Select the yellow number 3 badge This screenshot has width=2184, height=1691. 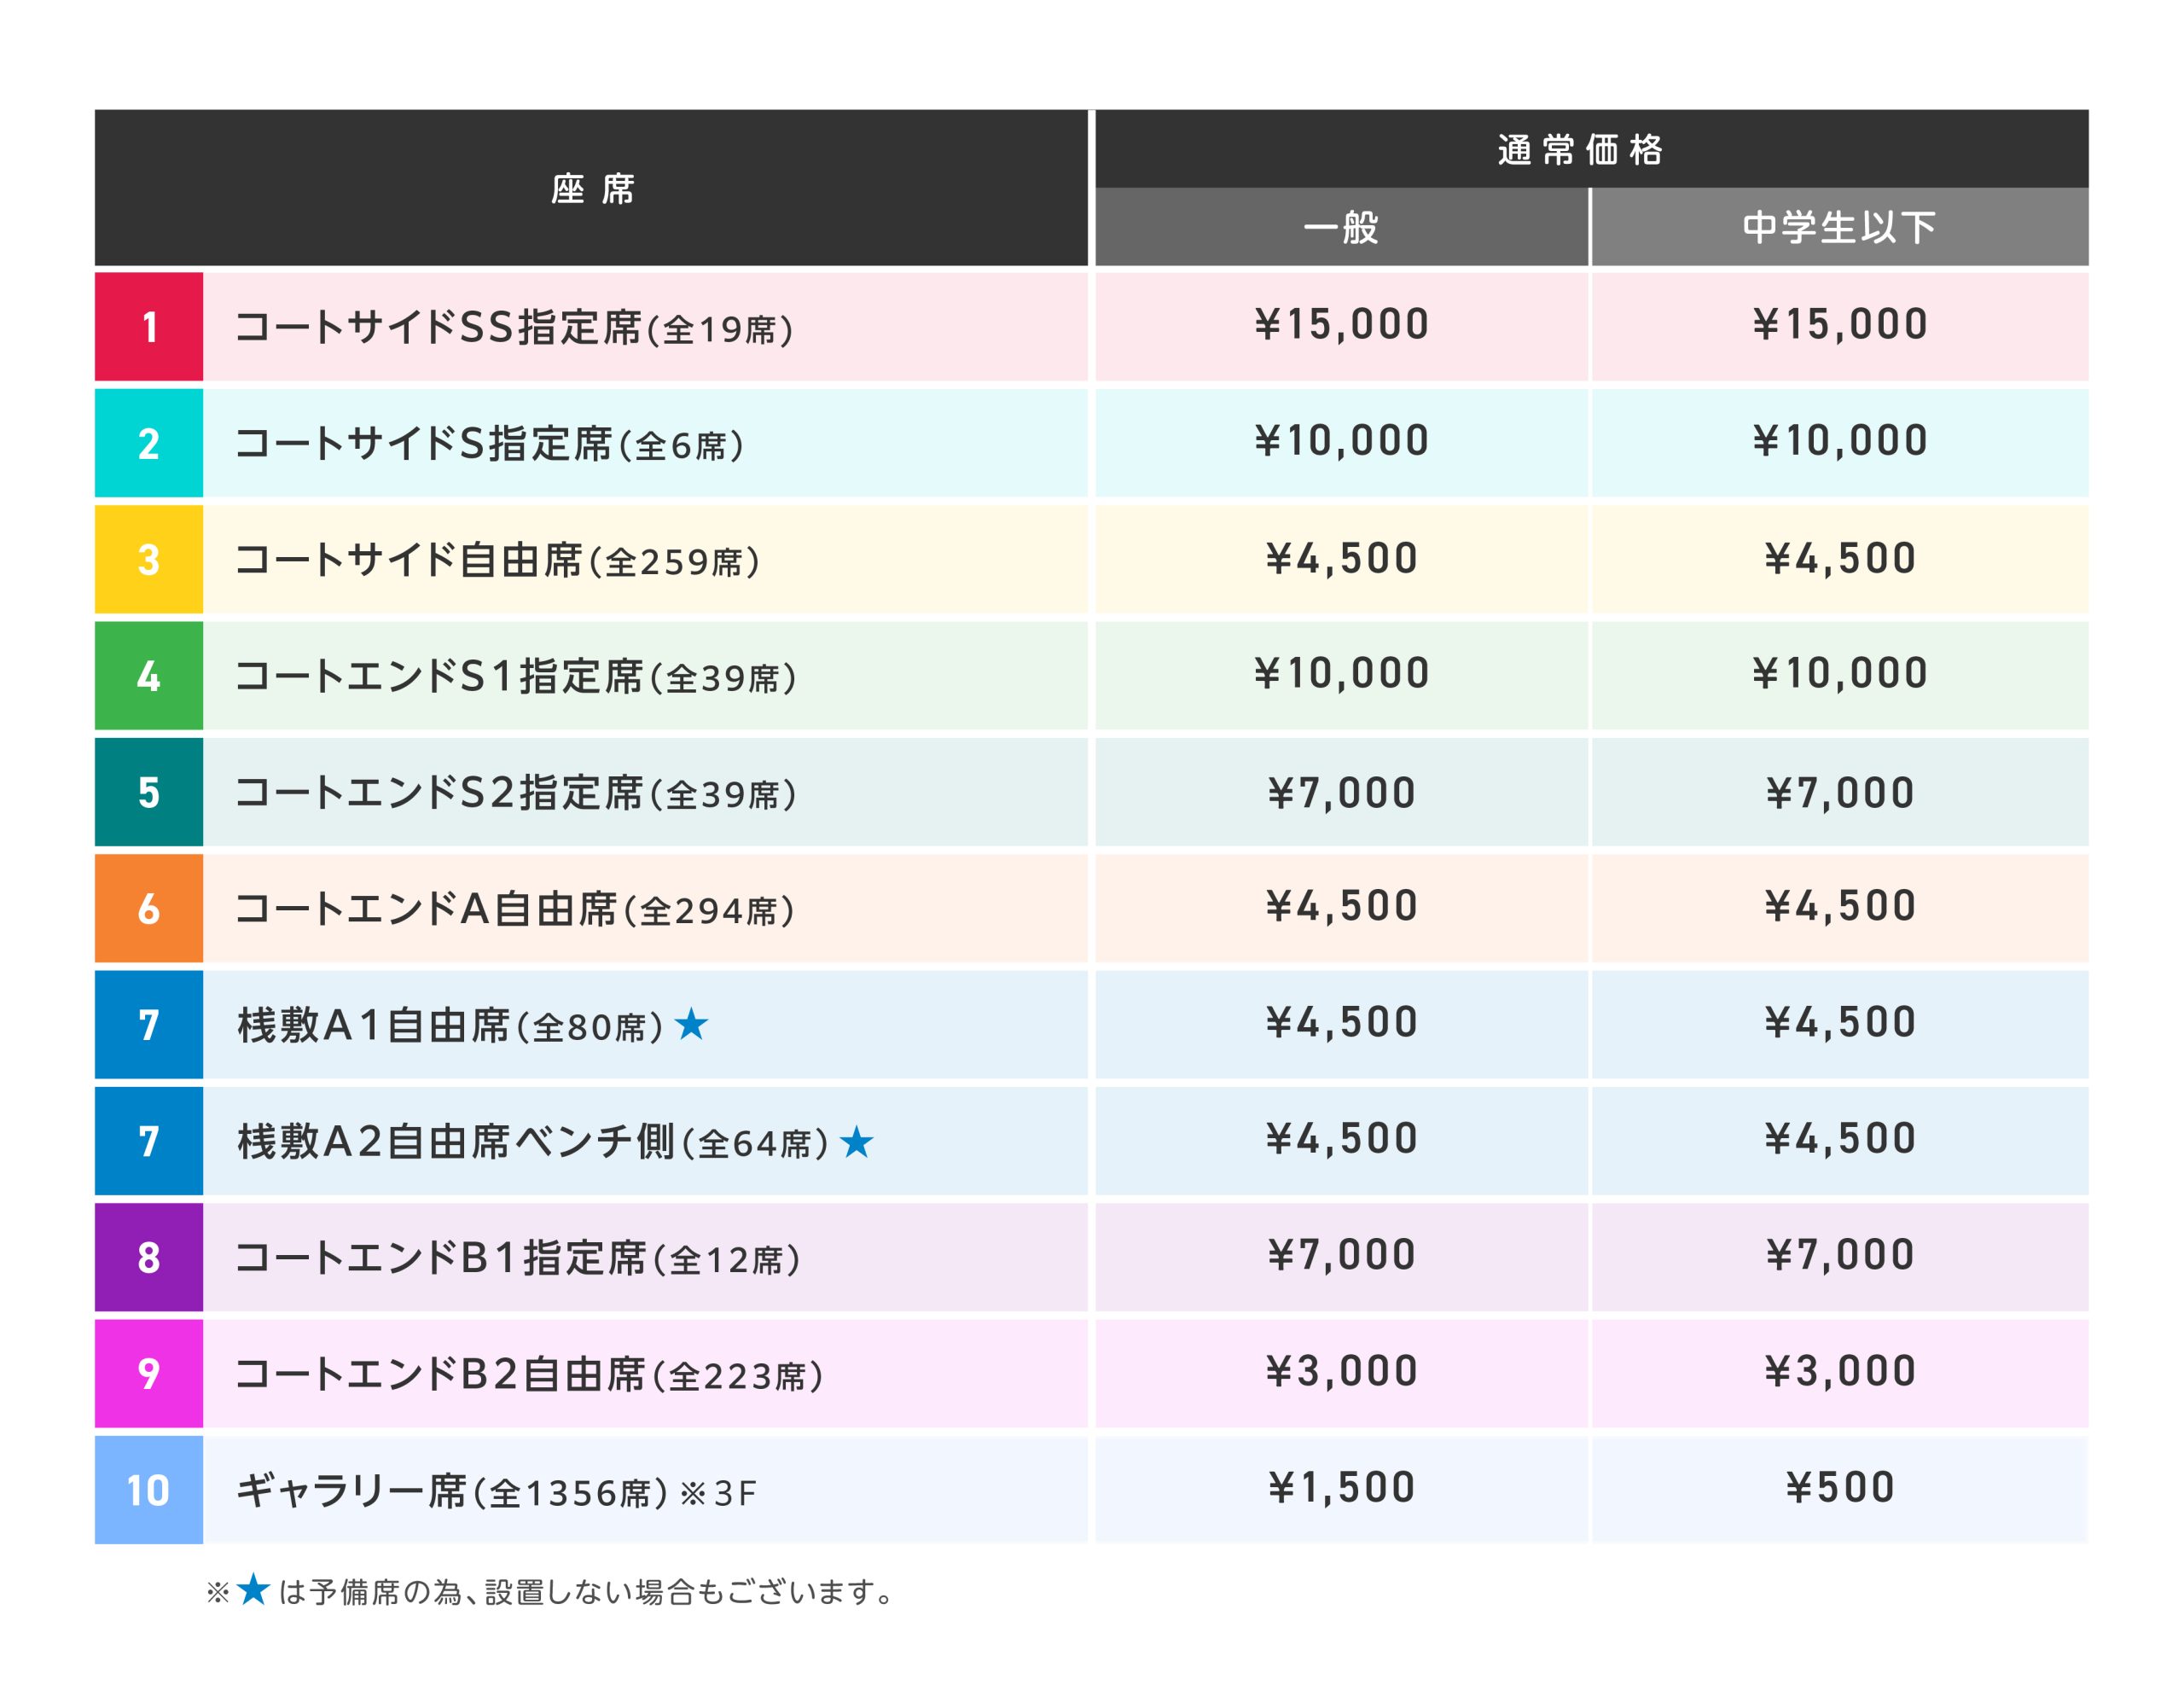149,559
